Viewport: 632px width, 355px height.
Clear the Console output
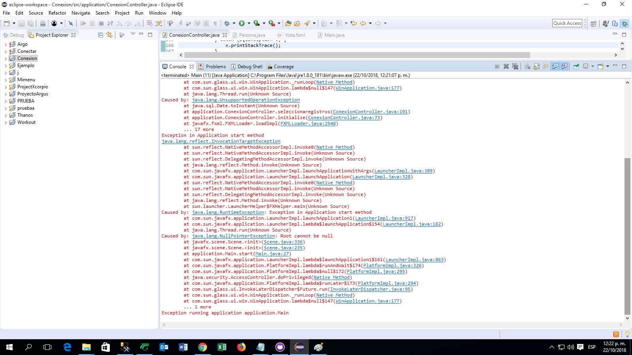click(527, 66)
